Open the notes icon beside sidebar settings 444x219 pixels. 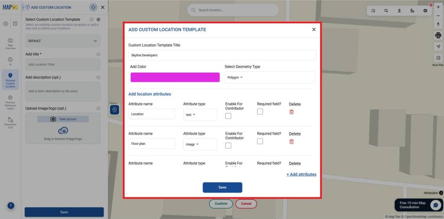(15, 24)
